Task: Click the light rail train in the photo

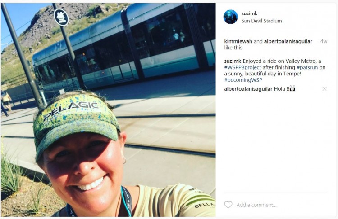Action: (124, 47)
